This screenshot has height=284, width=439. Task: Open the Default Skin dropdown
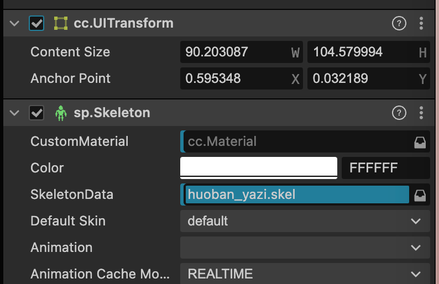(x=305, y=221)
